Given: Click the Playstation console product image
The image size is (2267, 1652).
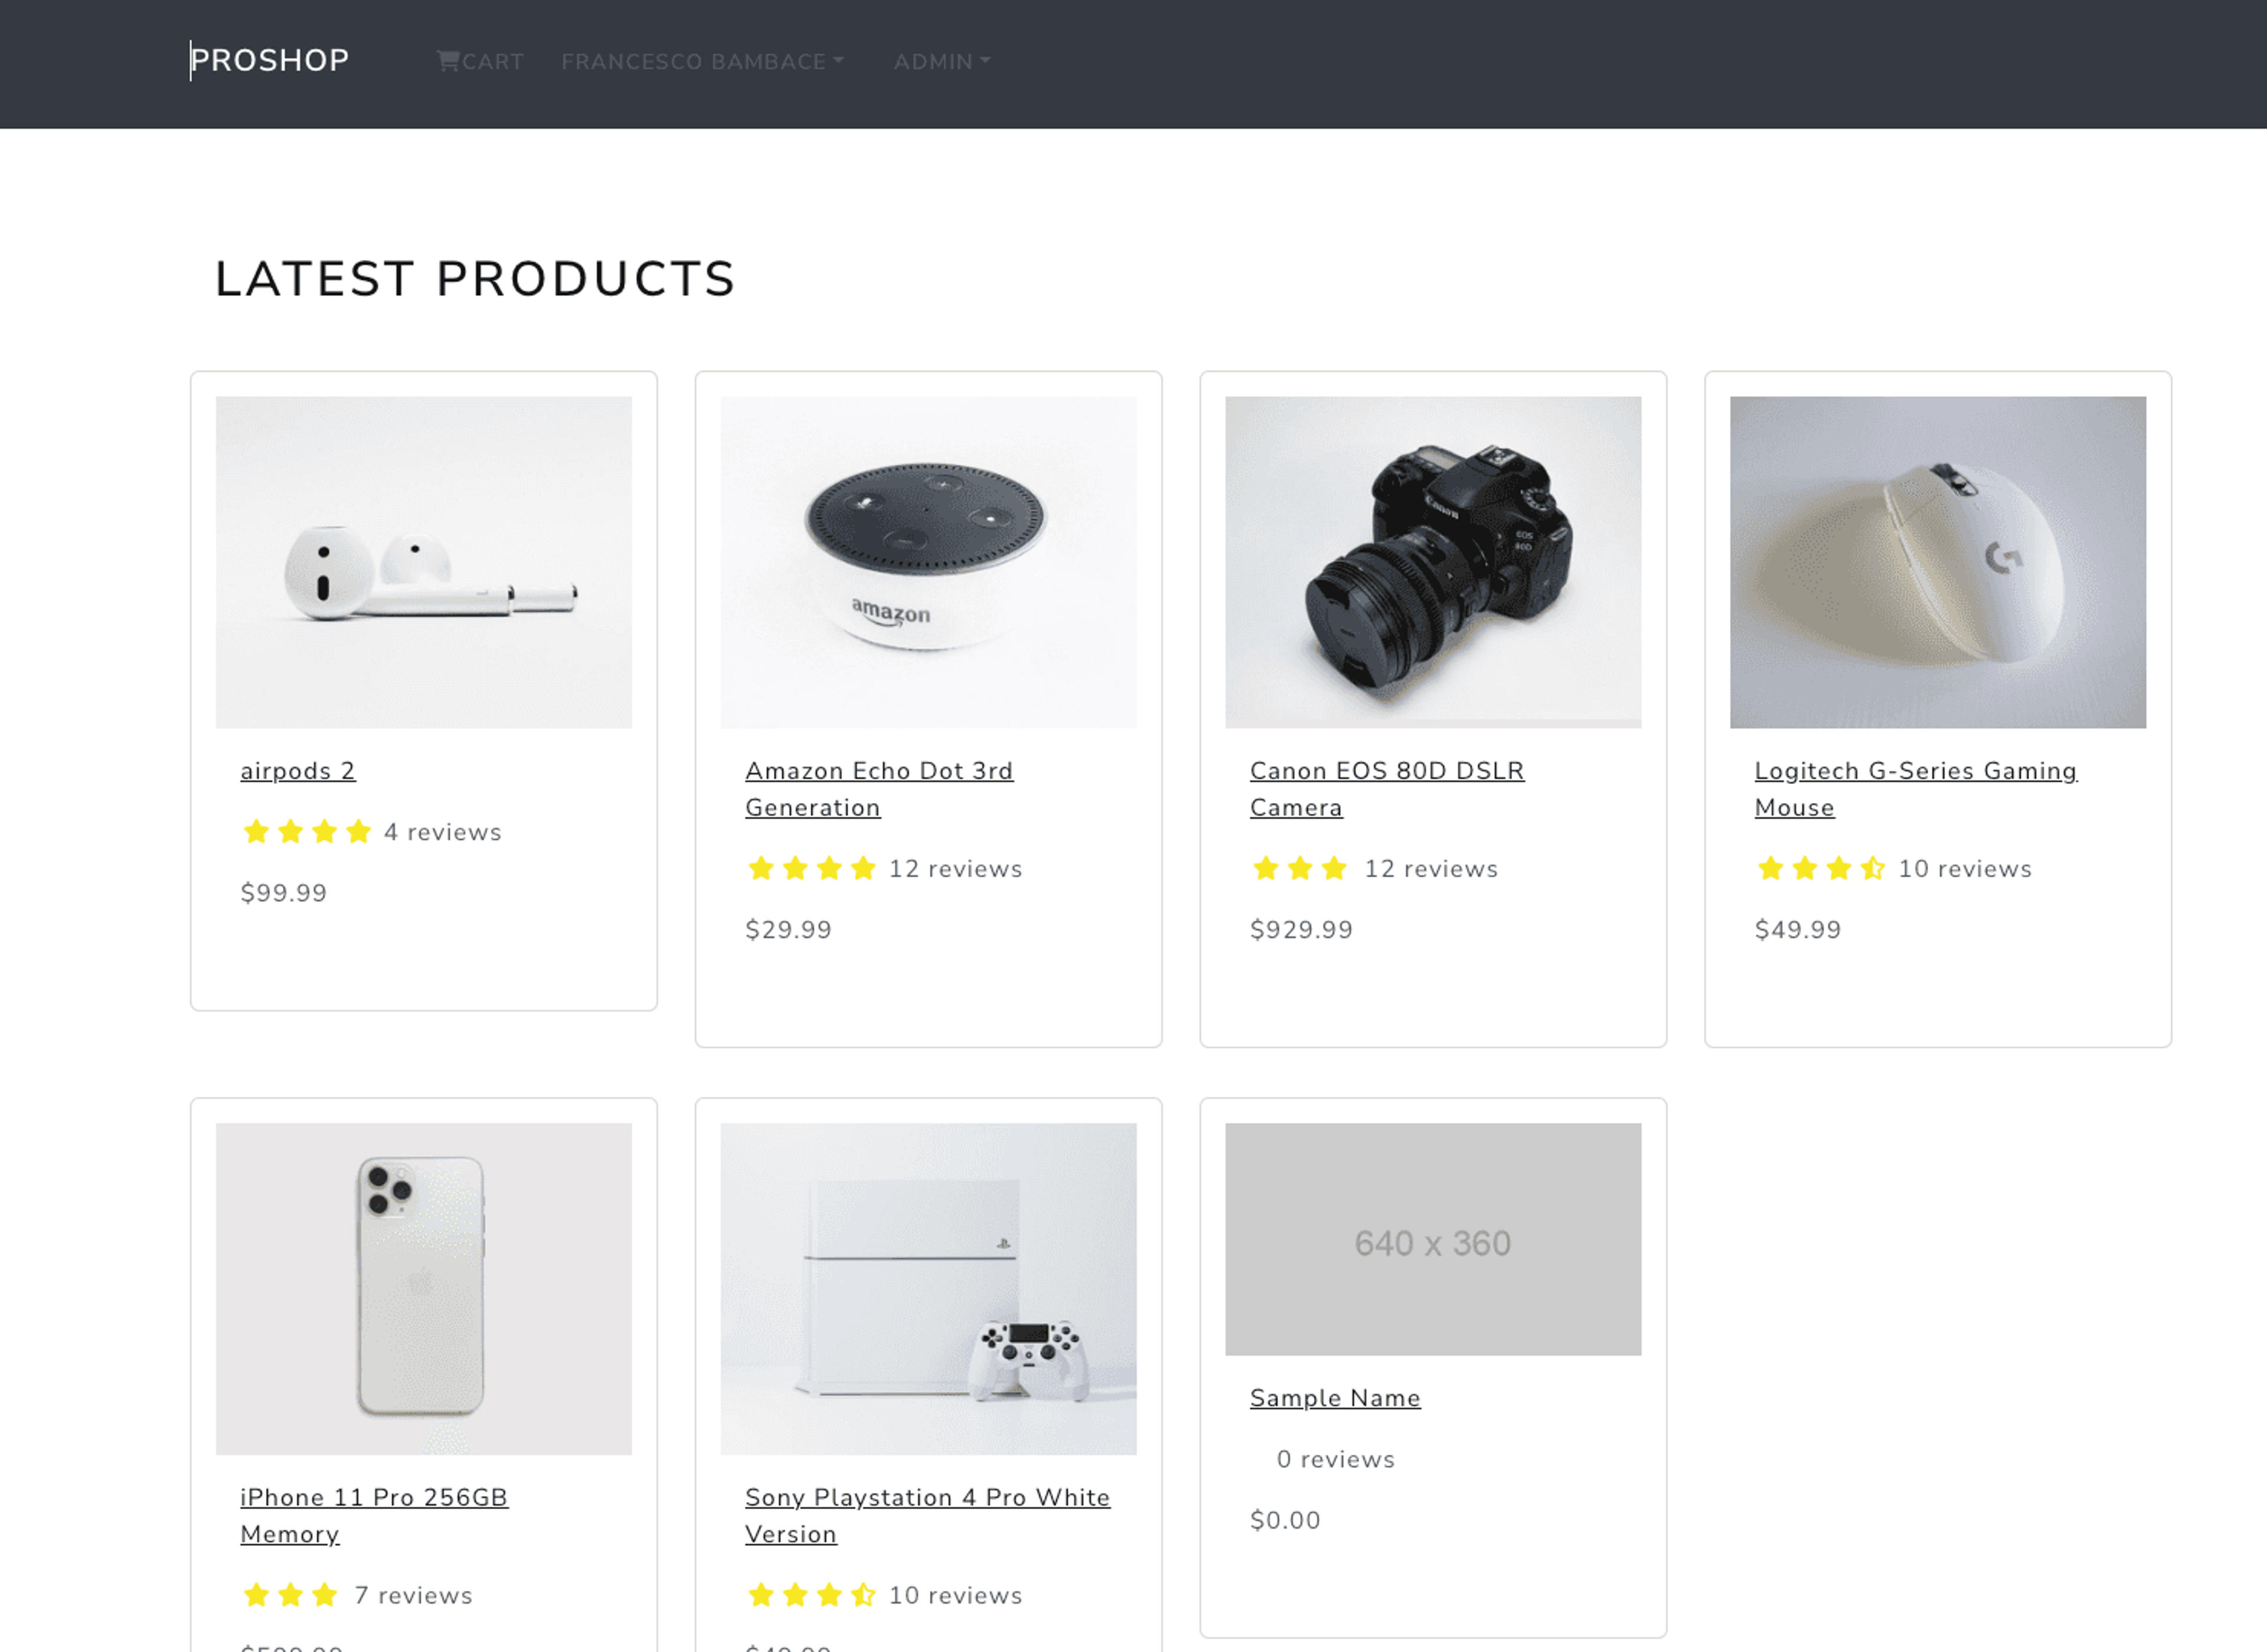Looking at the screenshot, I should pos(928,1289).
